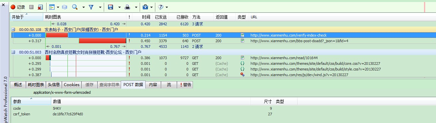The image size is (436, 123).
Task: Collapse the 西村名物真皮短靴 page group
Action: coord(13,52)
